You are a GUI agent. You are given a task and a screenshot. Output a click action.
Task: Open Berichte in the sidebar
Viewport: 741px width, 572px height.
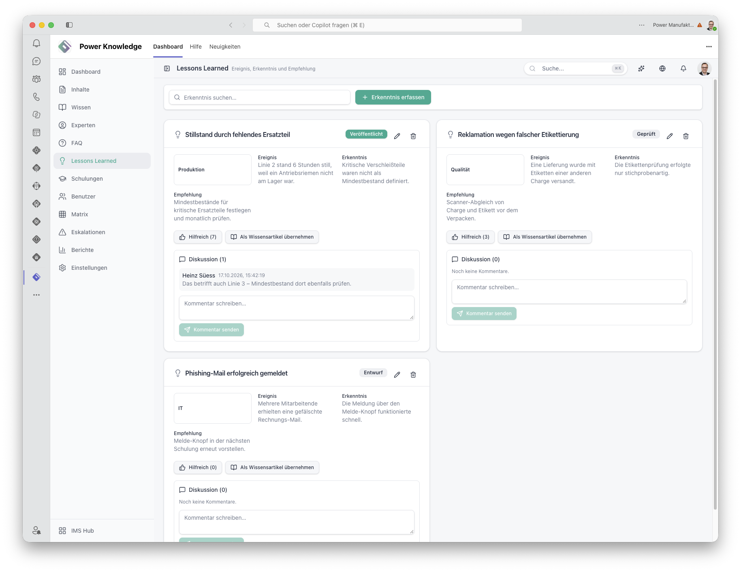click(102, 250)
